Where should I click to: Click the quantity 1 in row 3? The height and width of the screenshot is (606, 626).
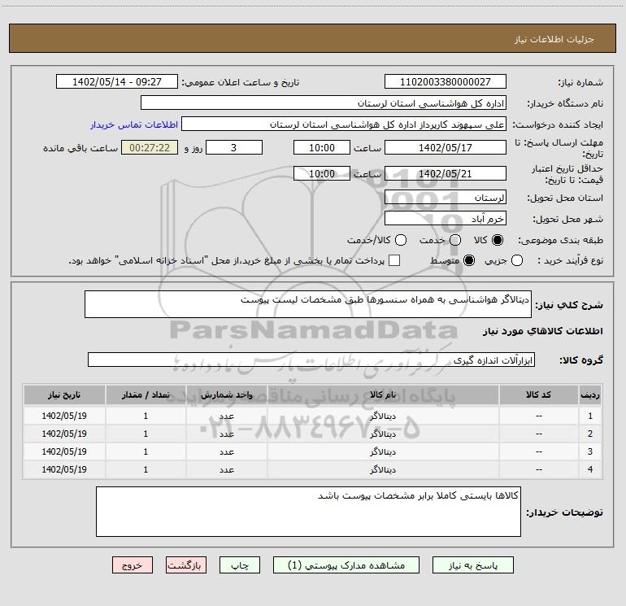tap(146, 451)
